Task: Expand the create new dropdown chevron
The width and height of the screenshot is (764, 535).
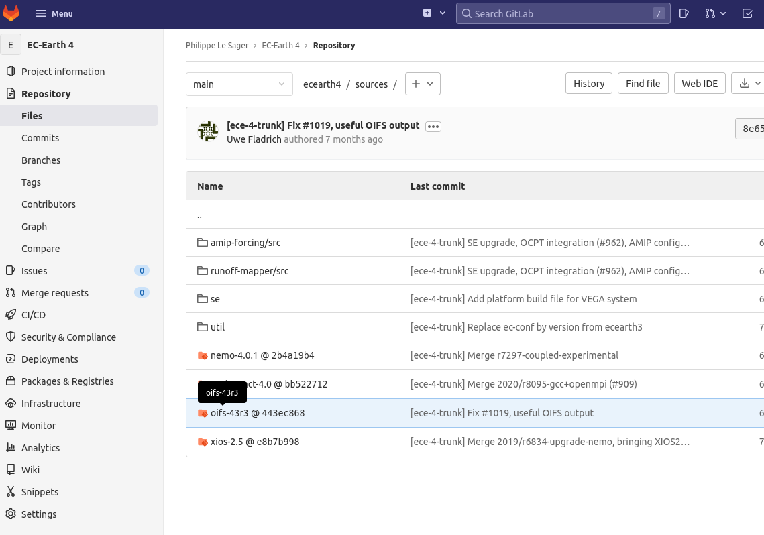Action: [443, 13]
